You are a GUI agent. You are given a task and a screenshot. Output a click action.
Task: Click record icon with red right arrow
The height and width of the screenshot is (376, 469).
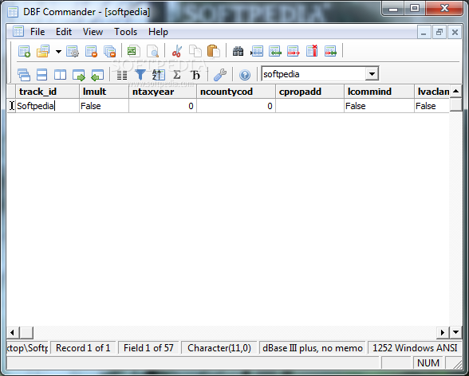294,51
